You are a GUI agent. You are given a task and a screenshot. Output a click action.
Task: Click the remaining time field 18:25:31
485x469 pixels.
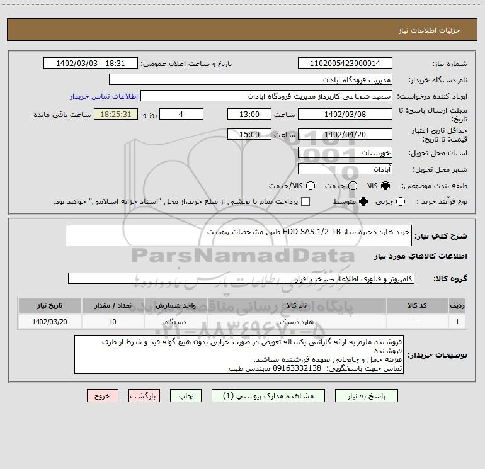(116, 115)
